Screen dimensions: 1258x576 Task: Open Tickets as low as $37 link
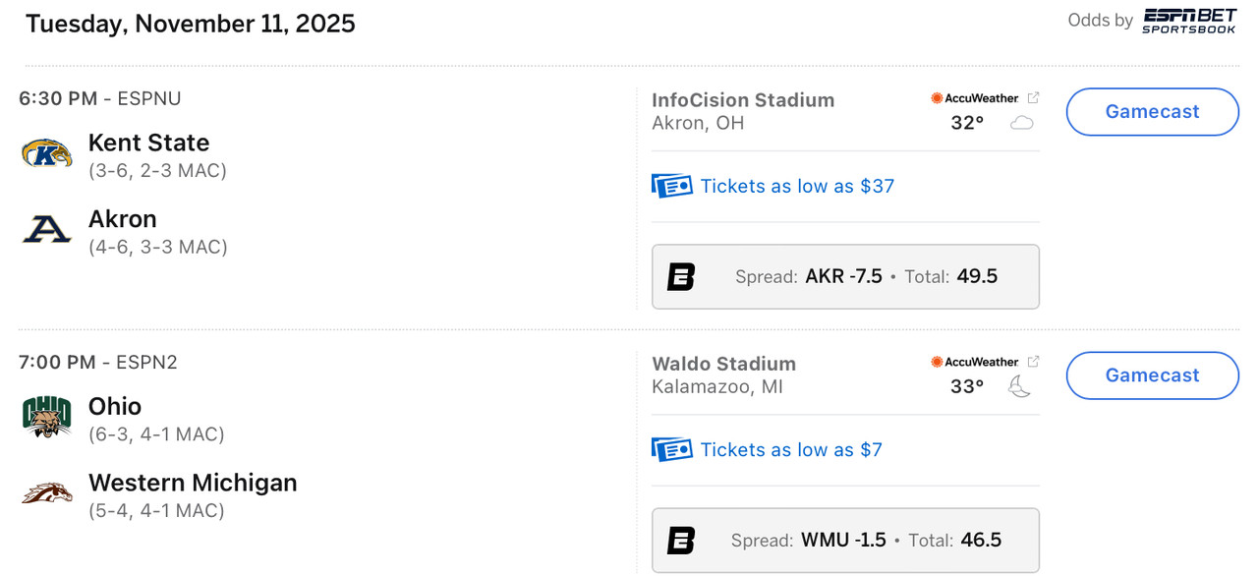(797, 186)
